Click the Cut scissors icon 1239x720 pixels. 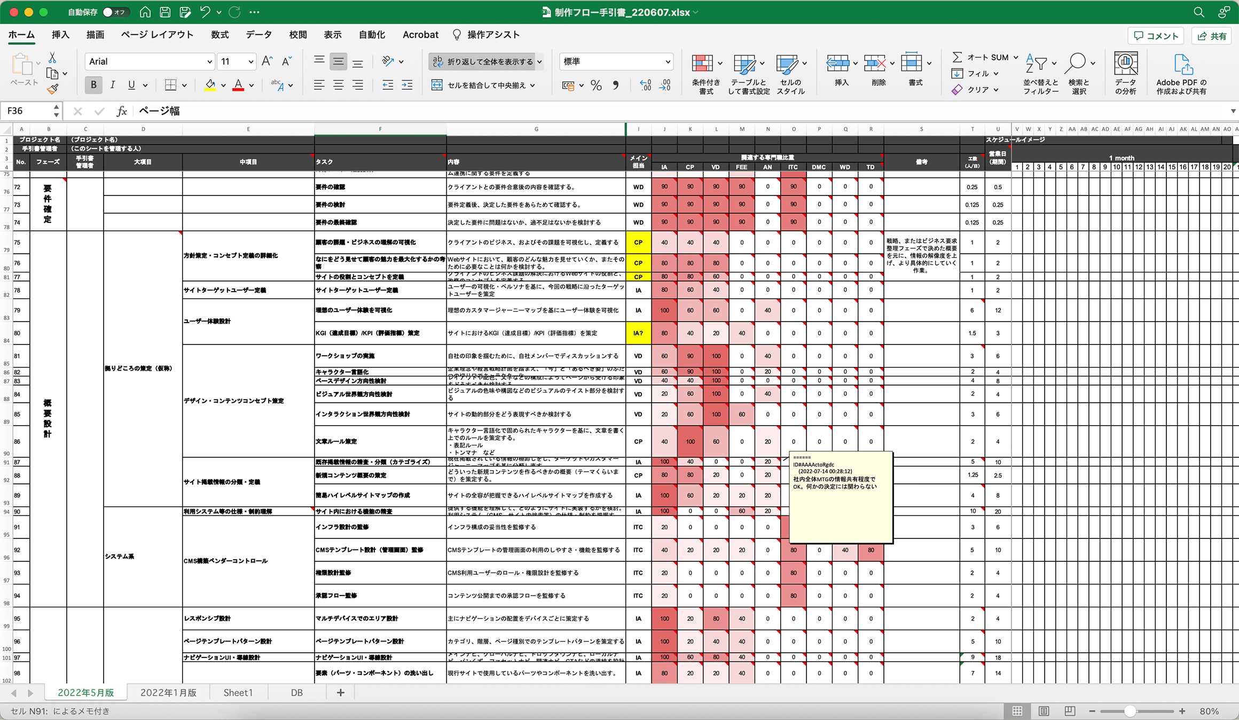52,58
